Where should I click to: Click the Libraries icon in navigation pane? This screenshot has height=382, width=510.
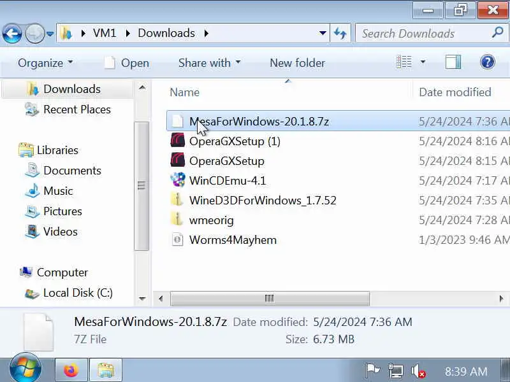[x=26, y=150]
